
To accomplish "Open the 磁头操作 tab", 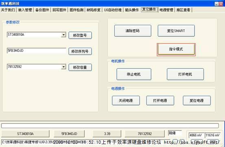I will 132,10.
